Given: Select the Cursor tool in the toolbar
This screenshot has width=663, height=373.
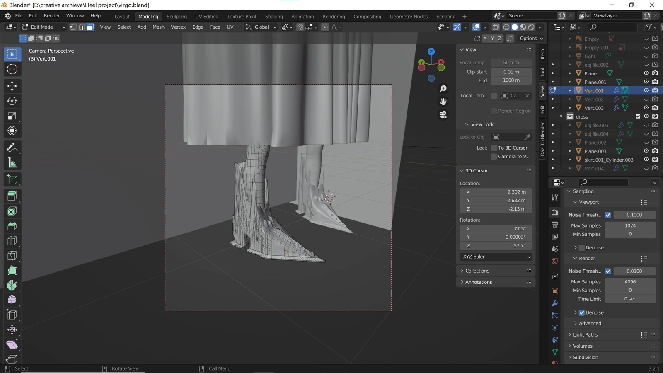Looking at the screenshot, I should [x=12, y=69].
